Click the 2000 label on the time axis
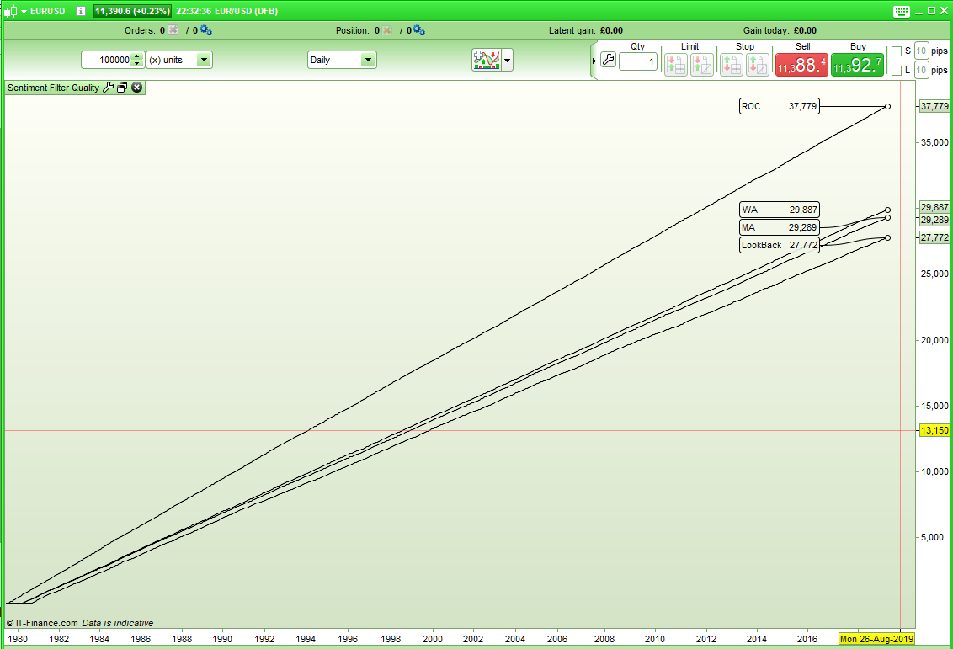The image size is (953, 649). [x=433, y=639]
